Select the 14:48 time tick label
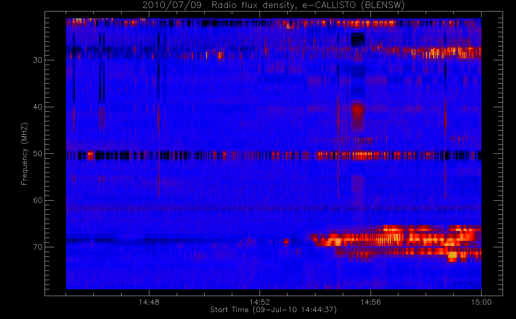The image size is (516, 319). point(149,302)
